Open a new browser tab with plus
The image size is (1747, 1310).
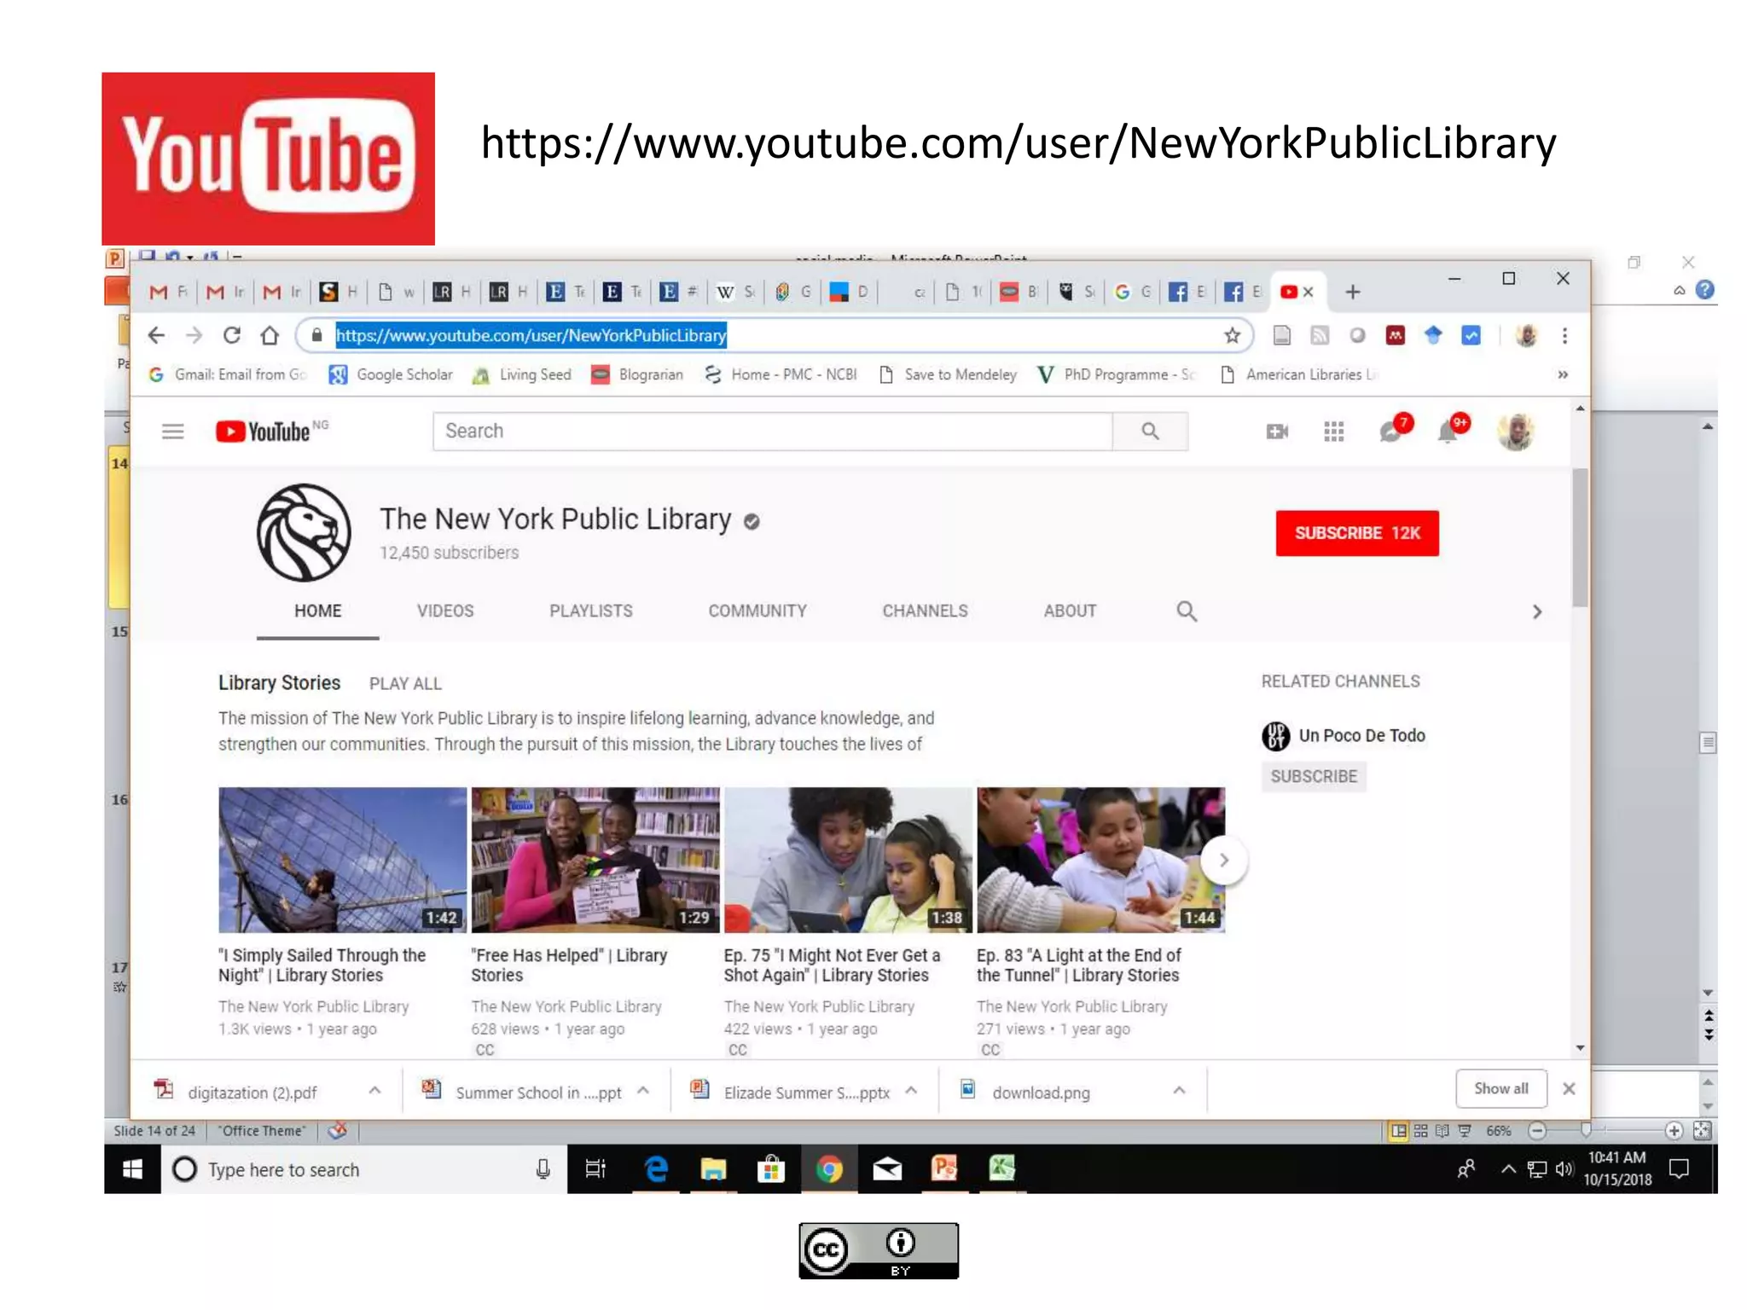tap(1353, 292)
